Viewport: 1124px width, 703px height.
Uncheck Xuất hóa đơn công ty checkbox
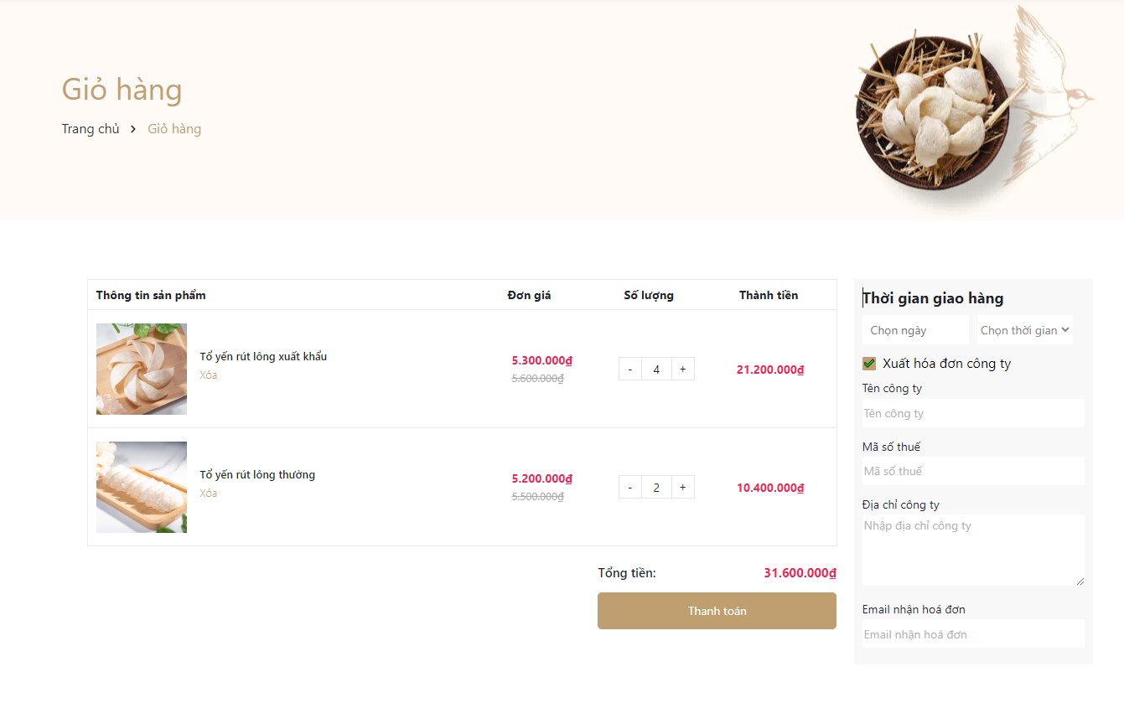[869, 364]
